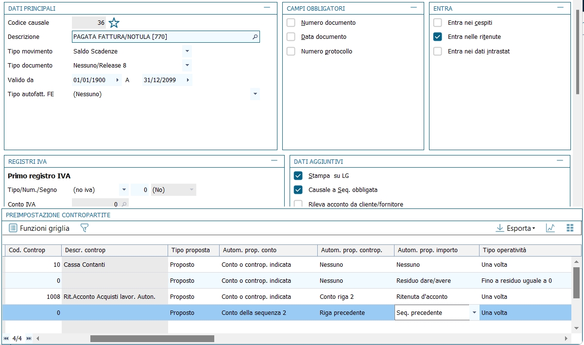Collapse the Dati Principali panel

click(267, 8)
